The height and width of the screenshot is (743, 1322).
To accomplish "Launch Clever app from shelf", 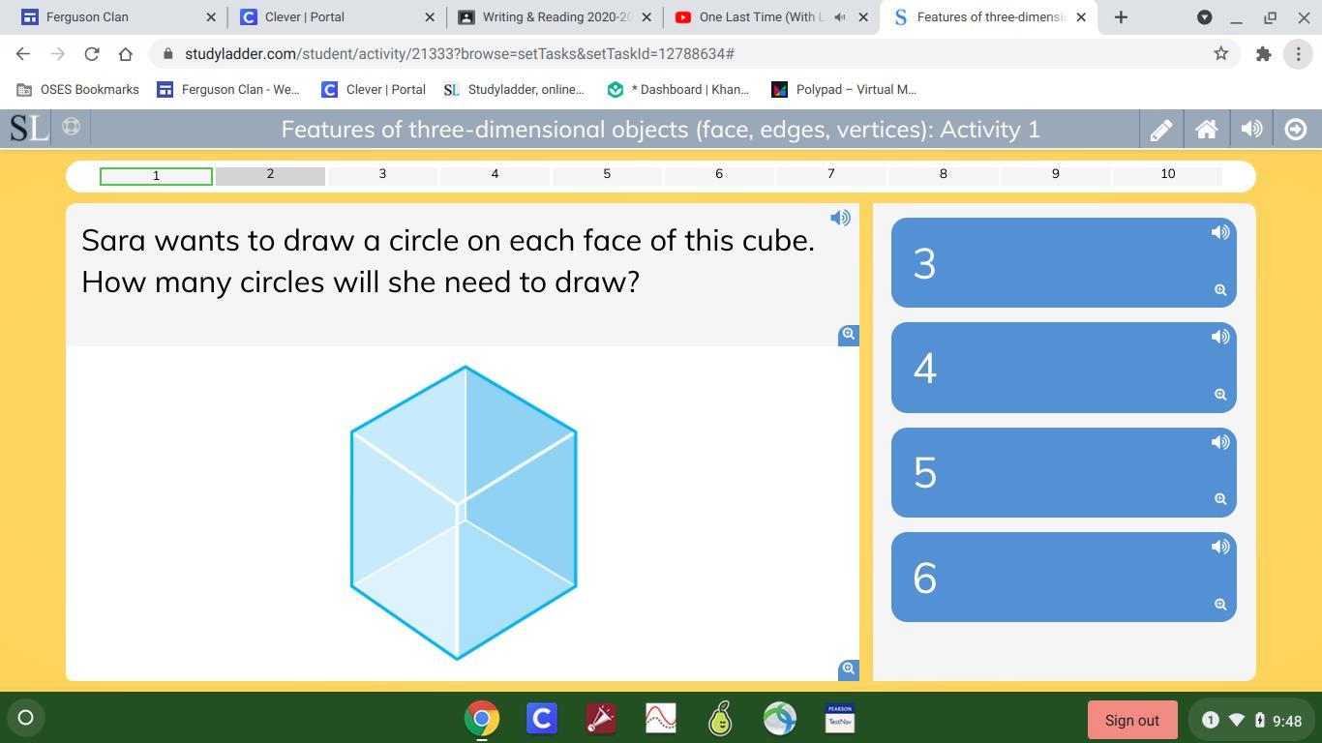I will (x=541, y=718).
